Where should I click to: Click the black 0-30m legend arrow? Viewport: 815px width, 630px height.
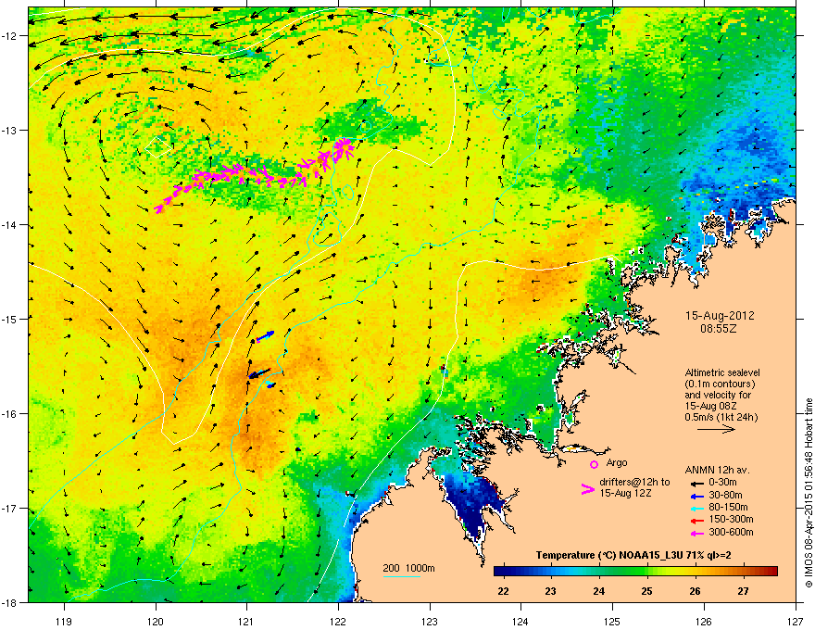697,483
